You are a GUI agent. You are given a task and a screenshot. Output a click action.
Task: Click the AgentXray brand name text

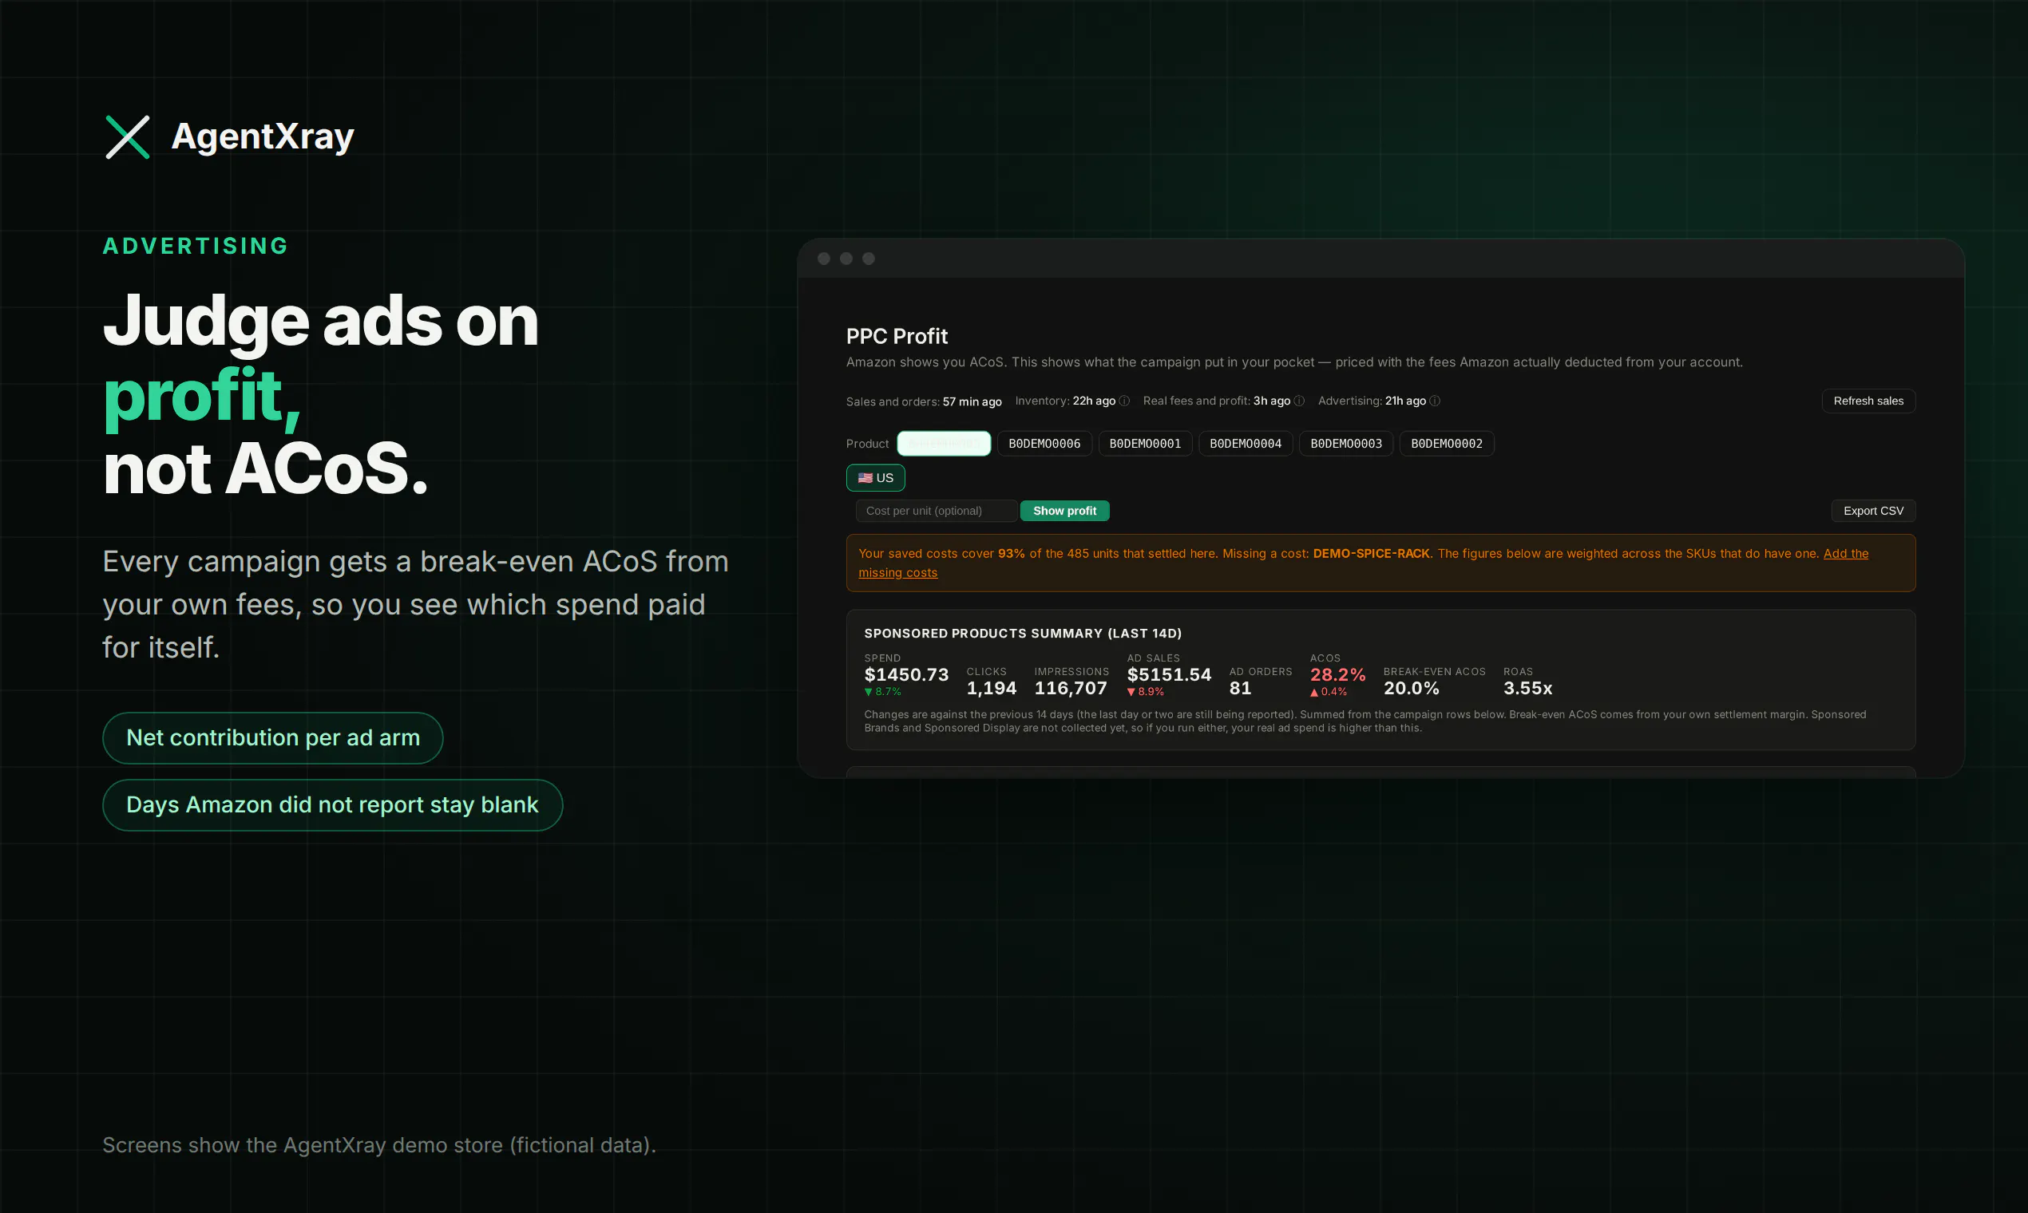click(x=263, y=136)
